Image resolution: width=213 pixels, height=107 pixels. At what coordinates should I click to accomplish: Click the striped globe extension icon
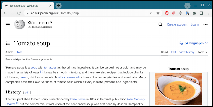[x=180, y=13]
